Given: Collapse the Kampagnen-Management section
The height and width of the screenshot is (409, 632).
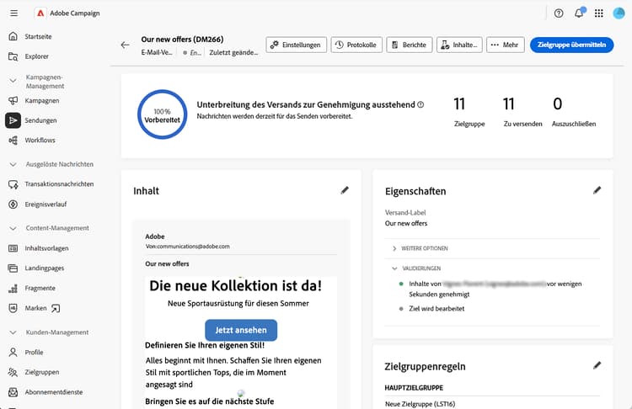Looking at the screenshot, I should coord(13,81).
